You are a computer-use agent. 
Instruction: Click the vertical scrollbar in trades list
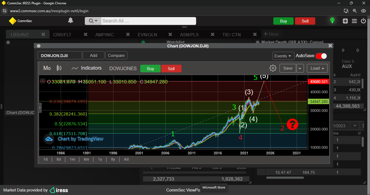(363, 142)
